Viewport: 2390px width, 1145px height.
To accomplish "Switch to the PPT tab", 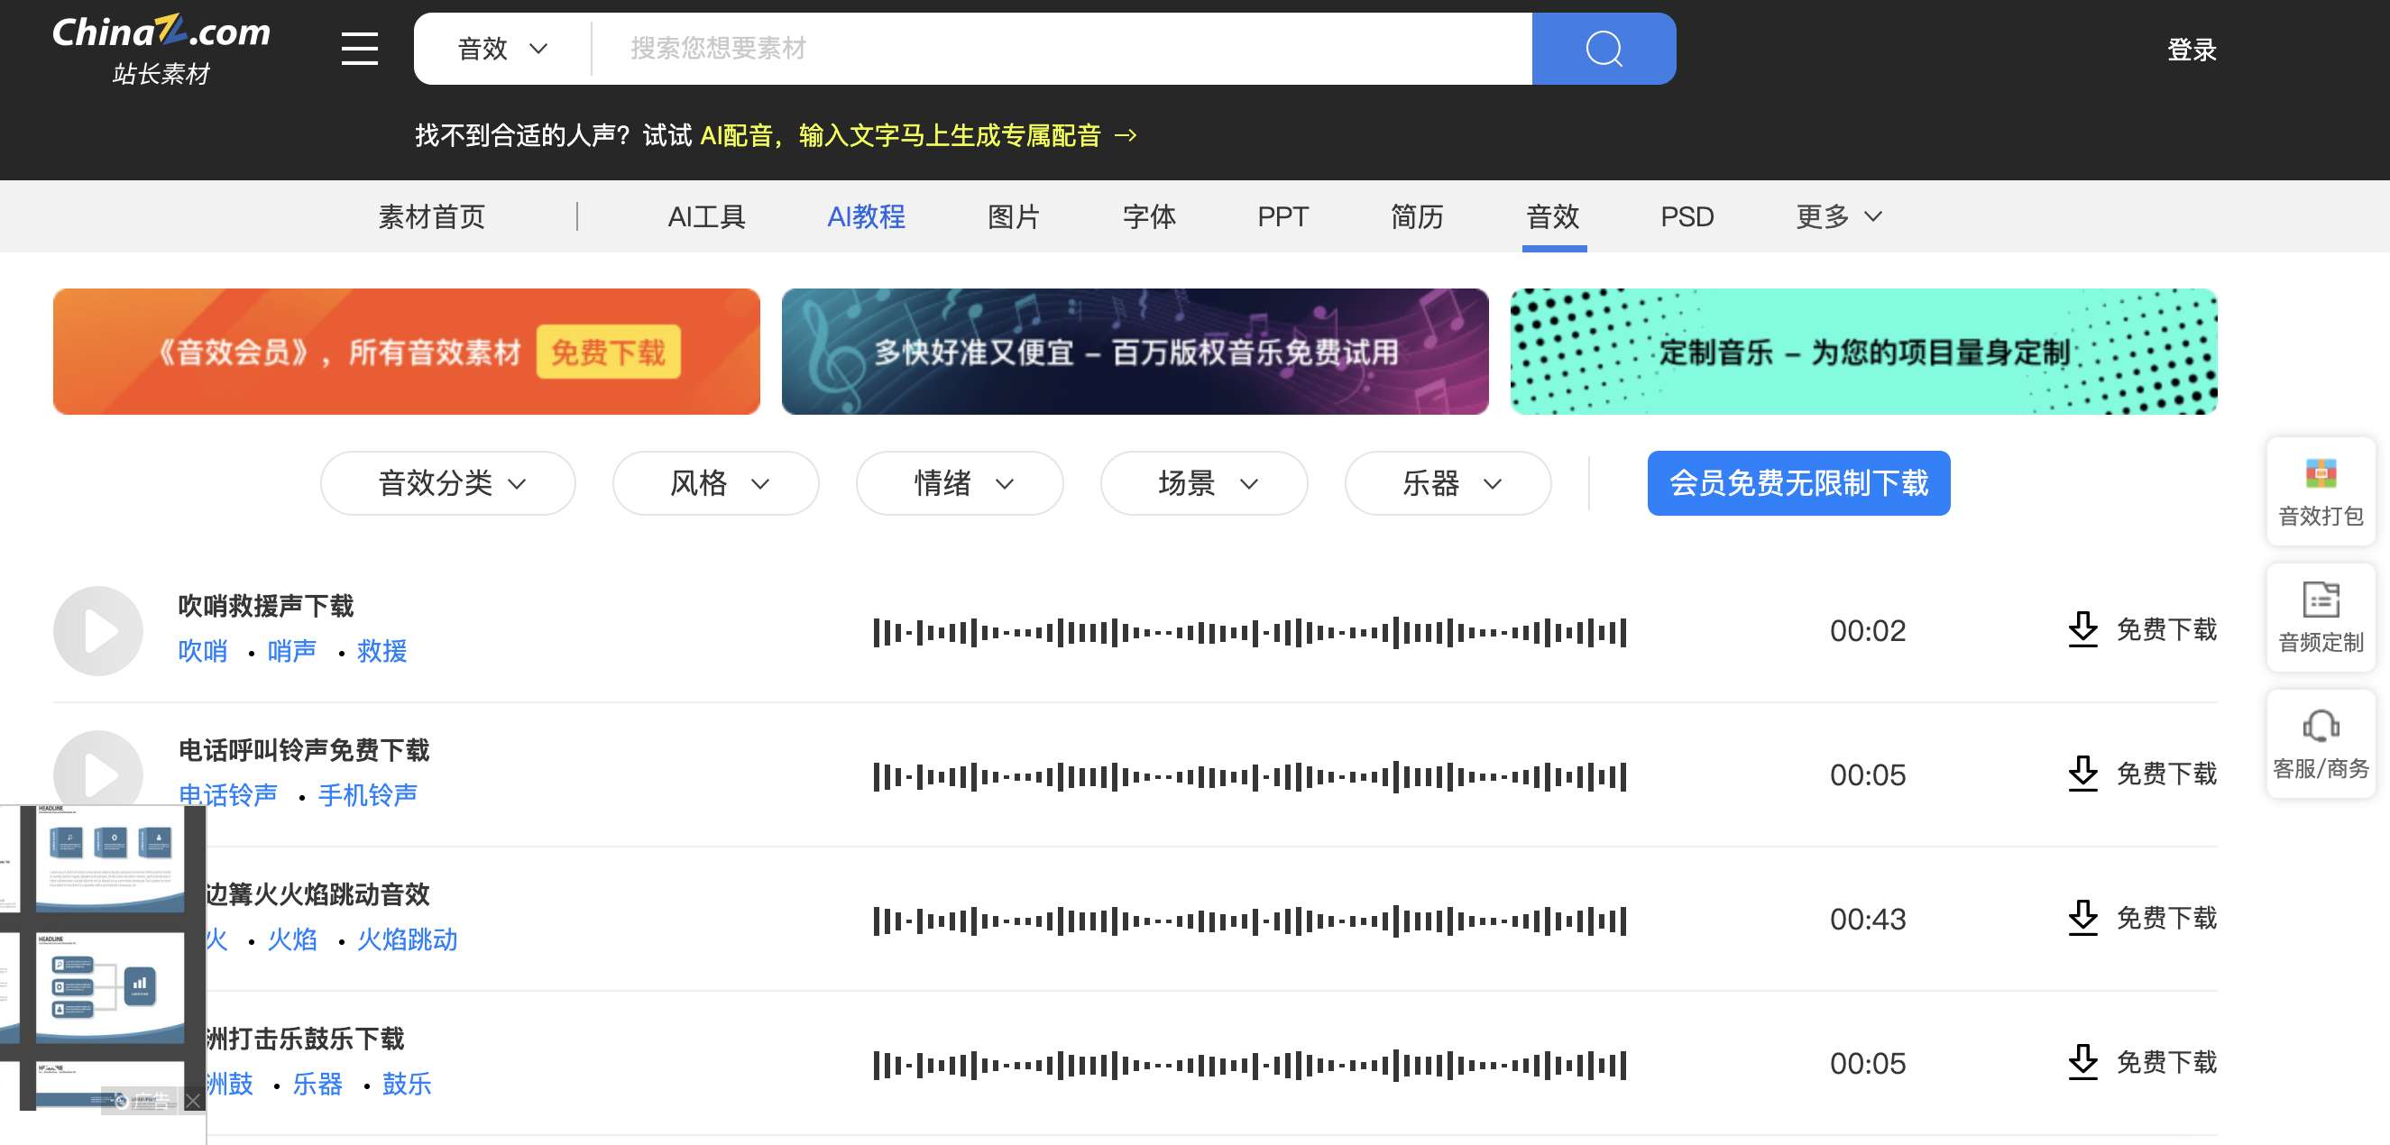I will (x=1282, y=216).
